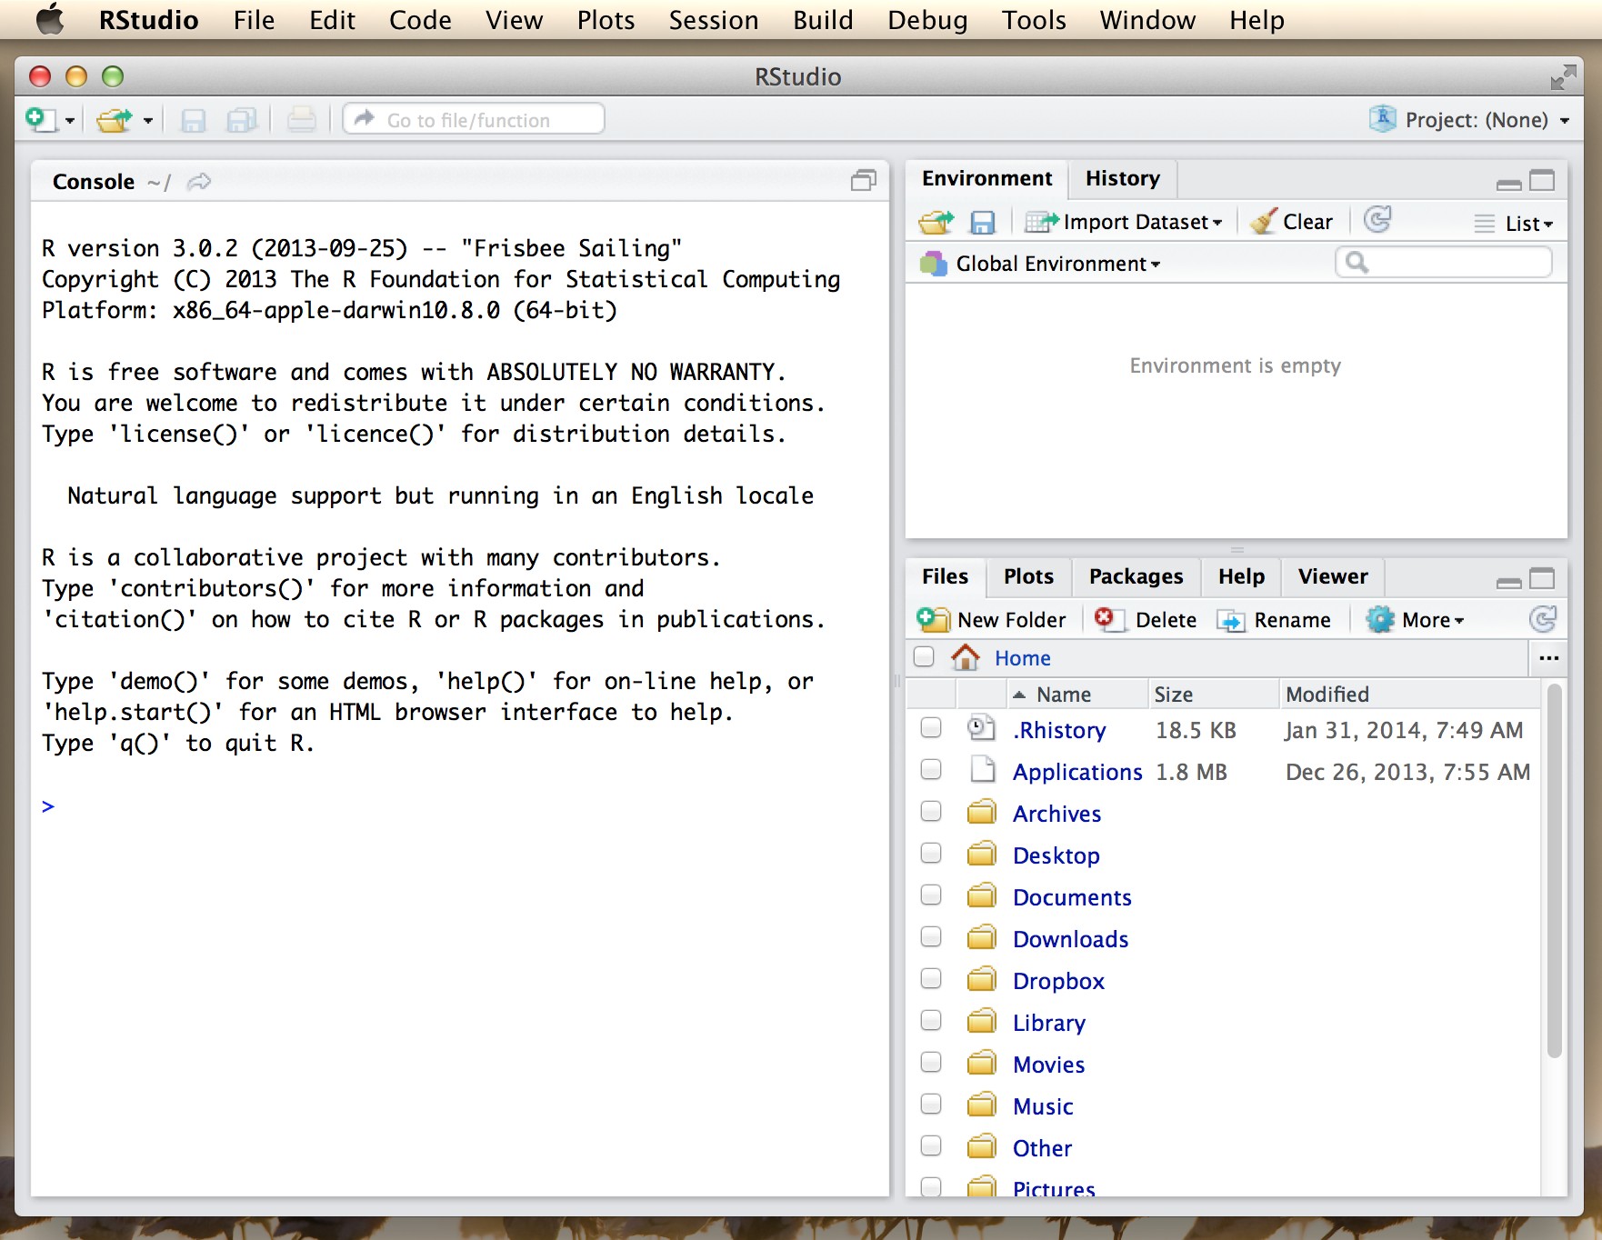Click the Home directory house icon
This screenshot has height=1240, width=1602.
[x=965, y=657]
